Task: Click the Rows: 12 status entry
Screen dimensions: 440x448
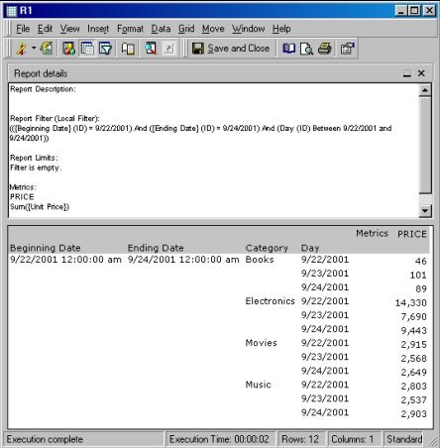Action: coord(300,439)
